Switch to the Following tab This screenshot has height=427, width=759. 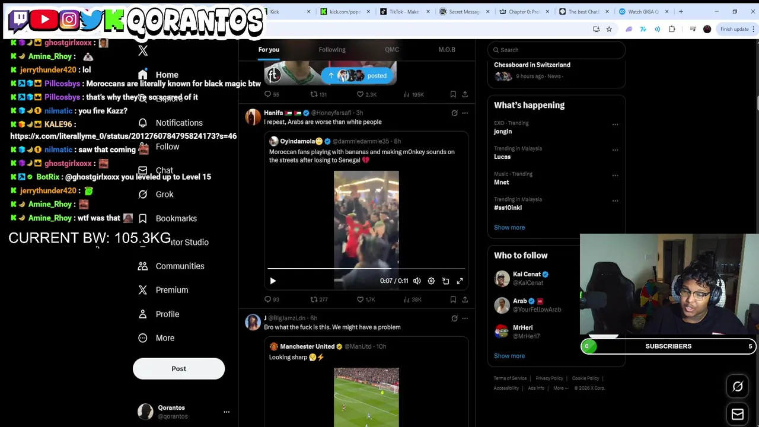coord(332,50)
